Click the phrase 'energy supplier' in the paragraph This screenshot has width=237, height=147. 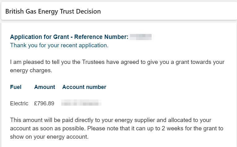point(135,120)
